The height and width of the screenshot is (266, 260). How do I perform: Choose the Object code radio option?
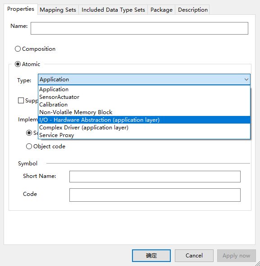29,146
